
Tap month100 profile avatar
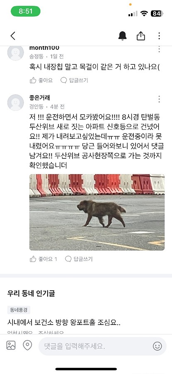[15, 53]
